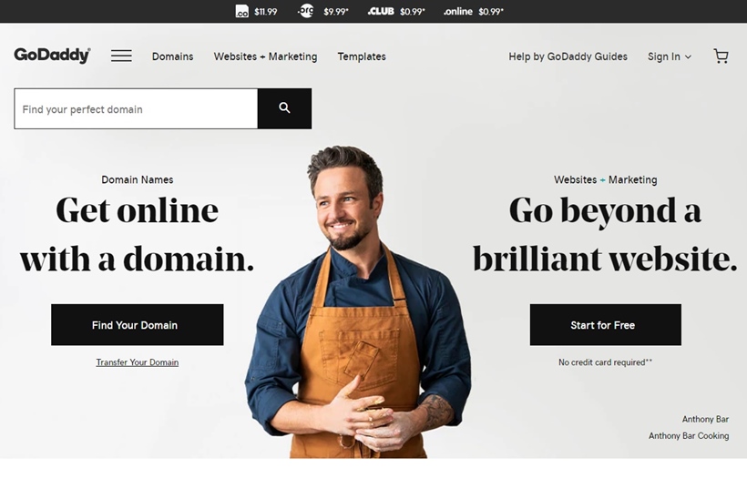Expand the Sign In dropdown
Screen dimensions: 747x499
[670, 56]
